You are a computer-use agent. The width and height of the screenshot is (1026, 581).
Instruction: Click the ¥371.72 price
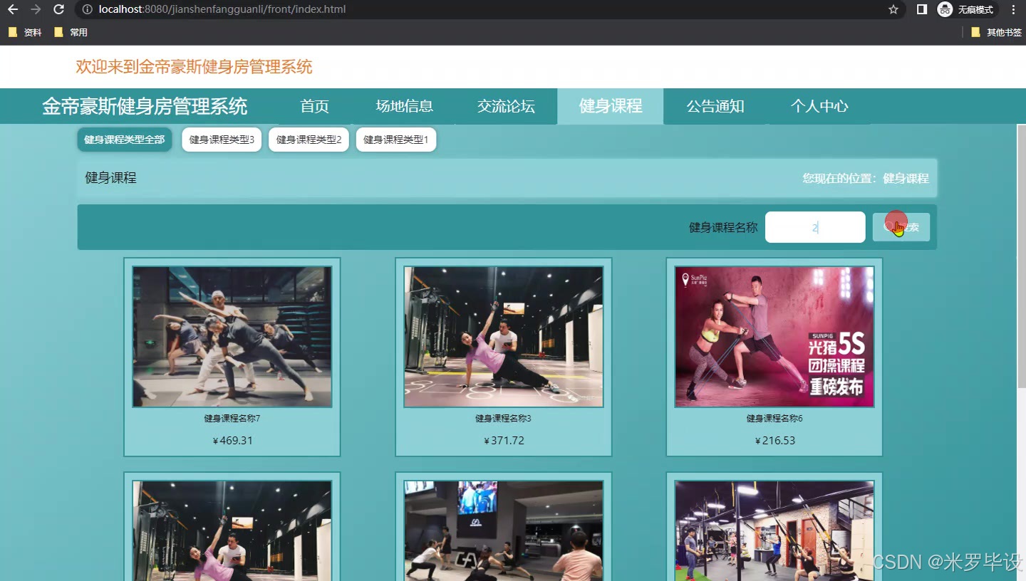point(504,441)
